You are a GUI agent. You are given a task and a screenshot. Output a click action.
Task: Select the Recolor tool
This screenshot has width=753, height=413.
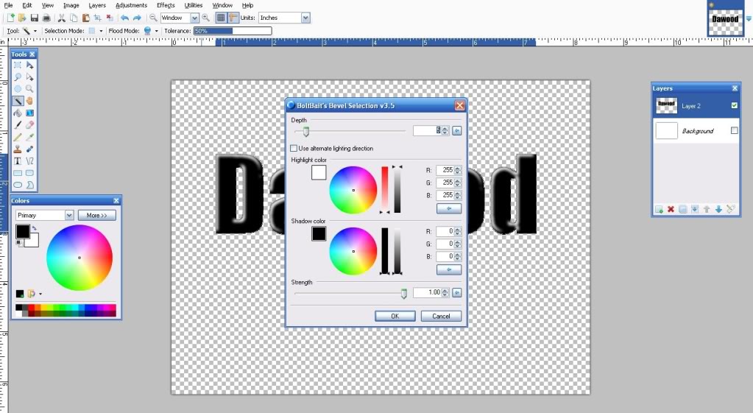click(x=29, y=149)
